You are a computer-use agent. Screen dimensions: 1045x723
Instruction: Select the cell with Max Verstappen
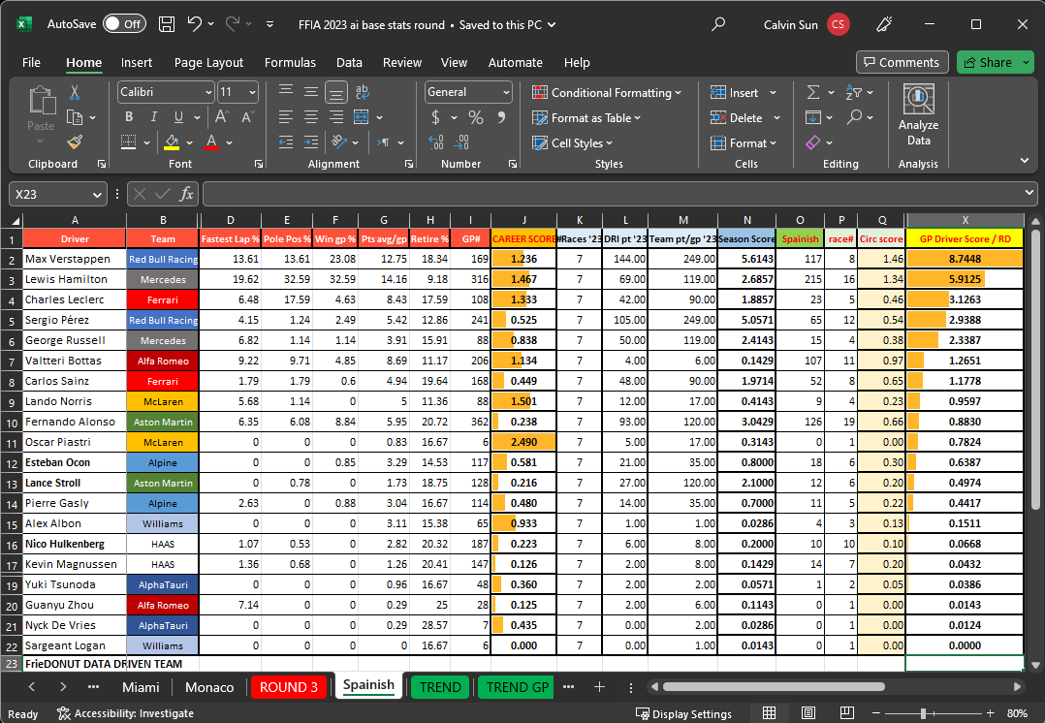point(75,259)
